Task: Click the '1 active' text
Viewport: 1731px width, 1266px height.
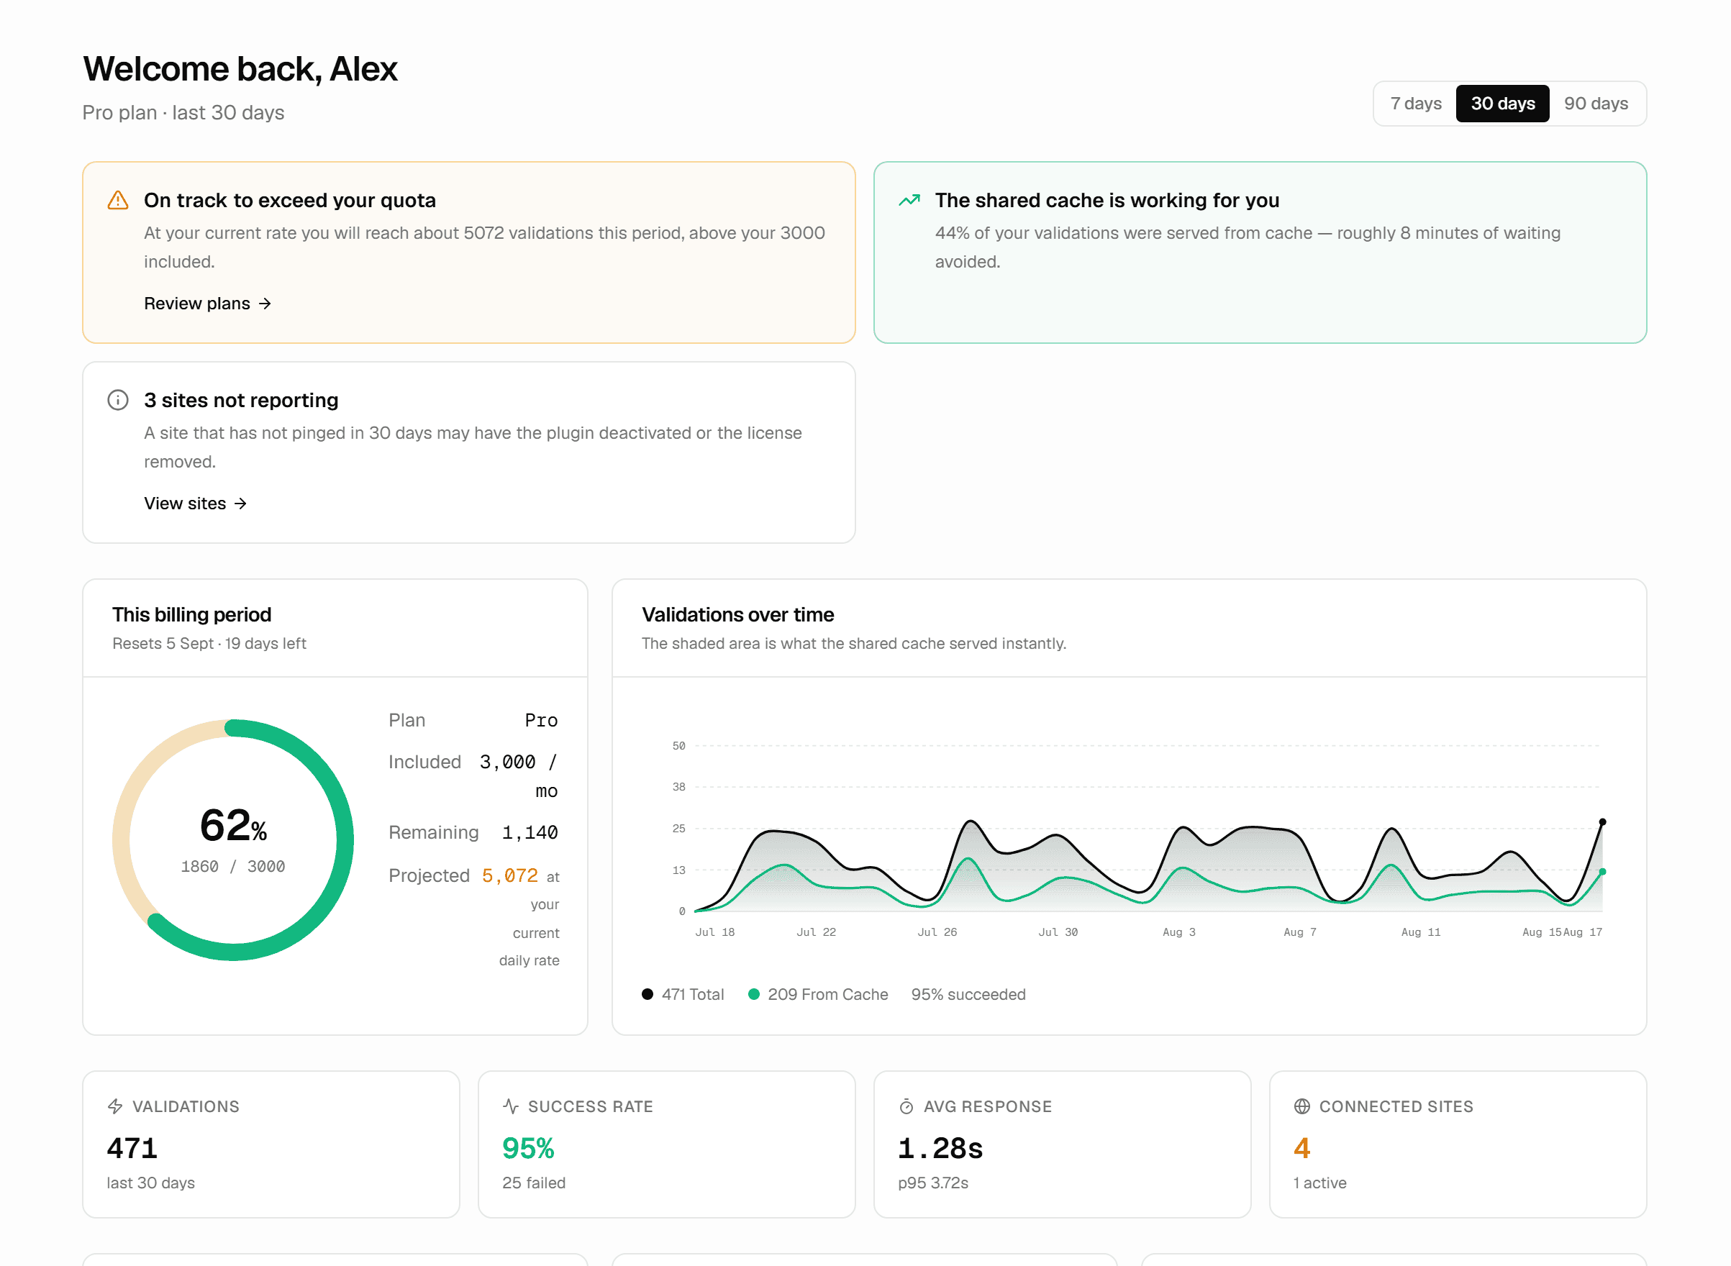Action: pyautogui.click(x=1320, y=1183)
